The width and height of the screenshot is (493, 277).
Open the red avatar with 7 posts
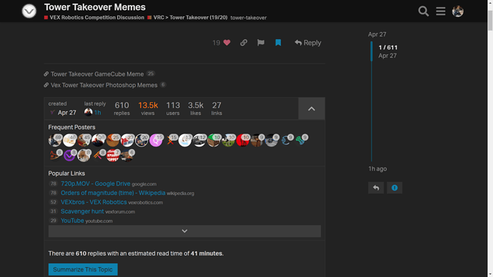113,156
